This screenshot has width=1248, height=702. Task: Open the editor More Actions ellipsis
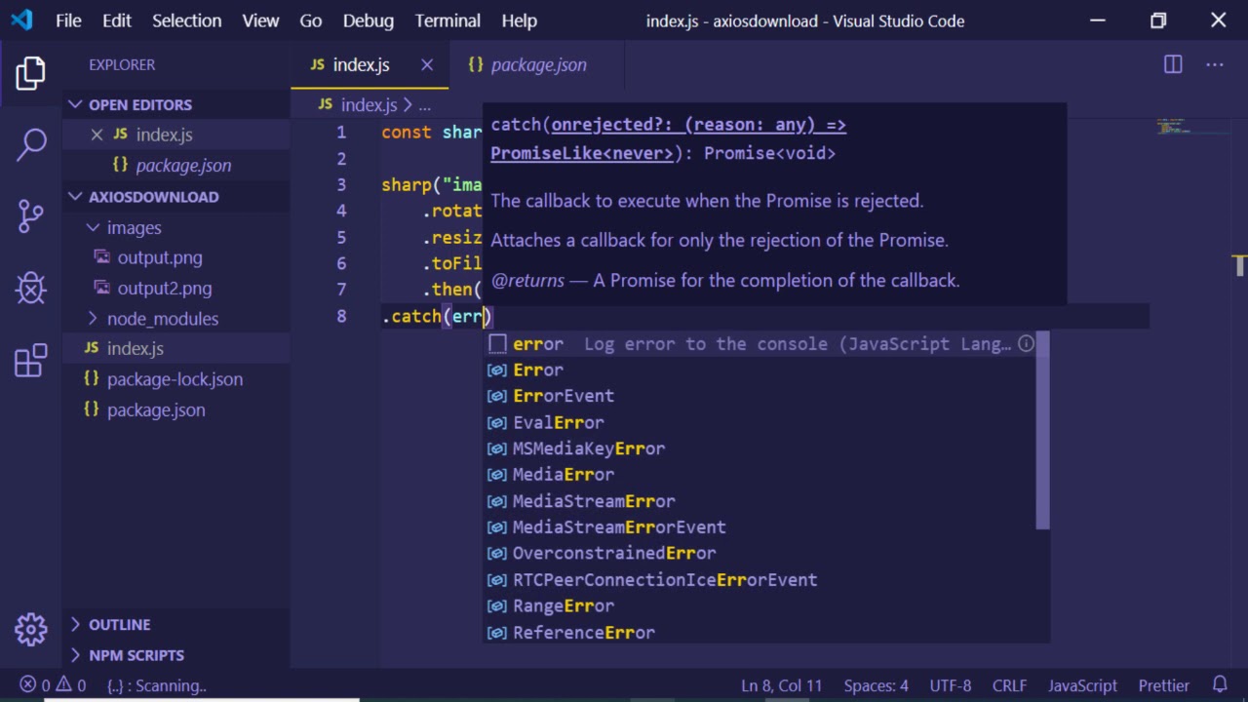pos(1215,64)
